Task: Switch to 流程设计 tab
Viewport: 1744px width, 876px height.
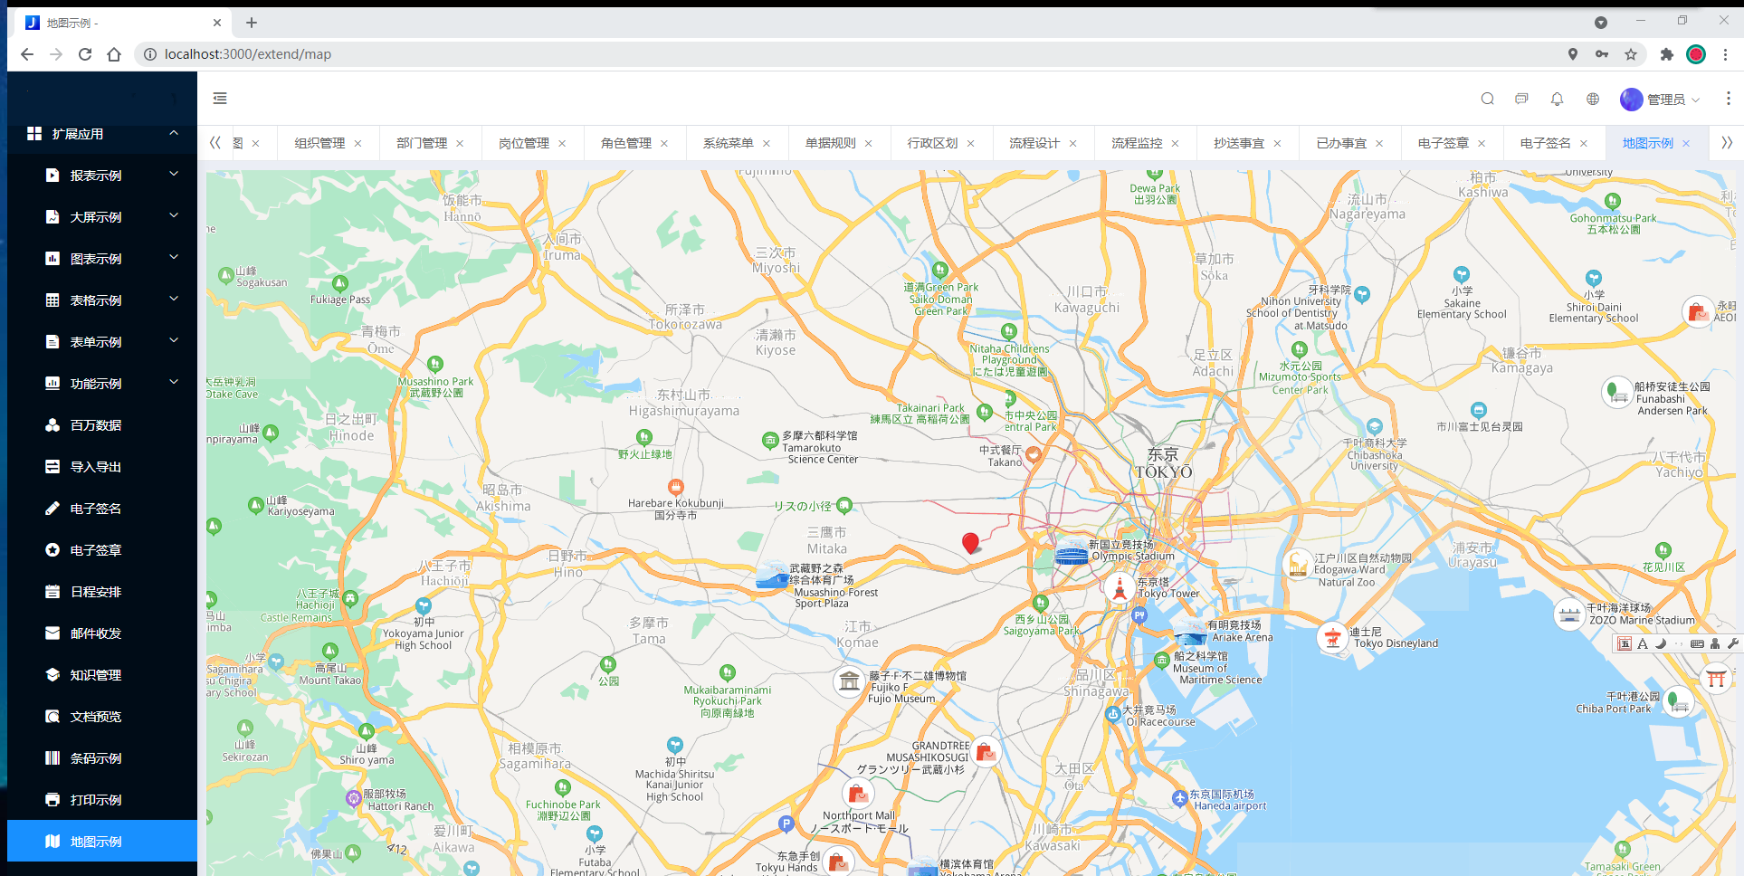Action: coord(1034,143)
